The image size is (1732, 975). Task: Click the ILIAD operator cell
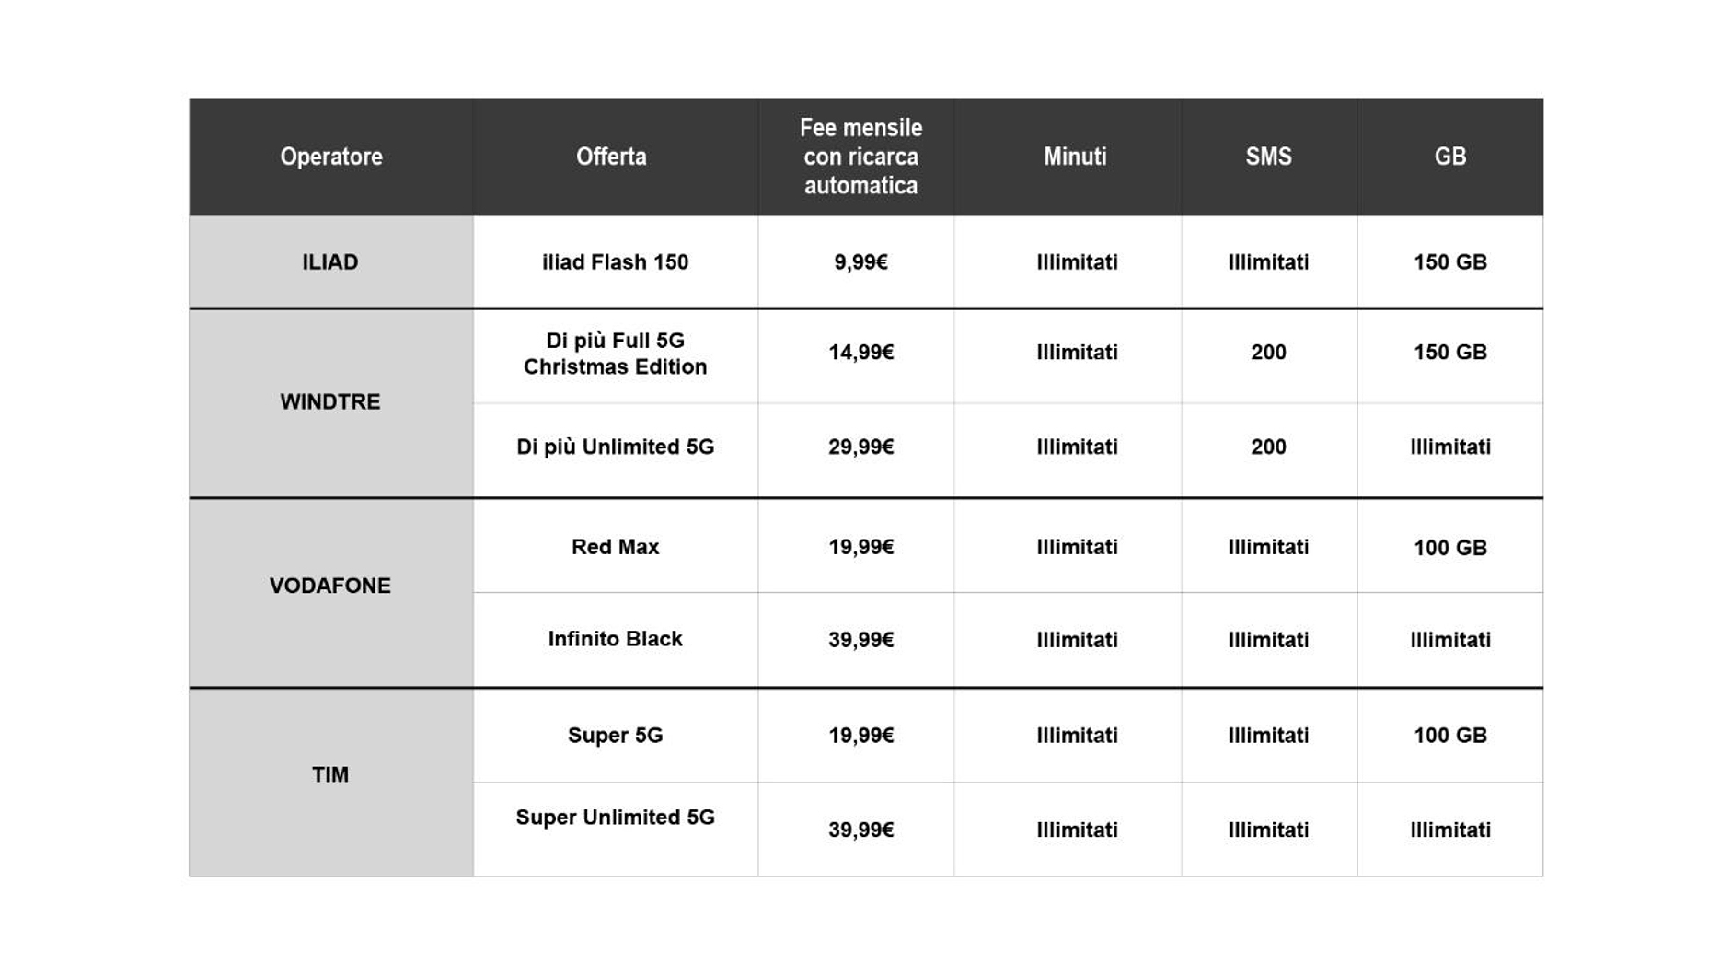coord(330,262)
